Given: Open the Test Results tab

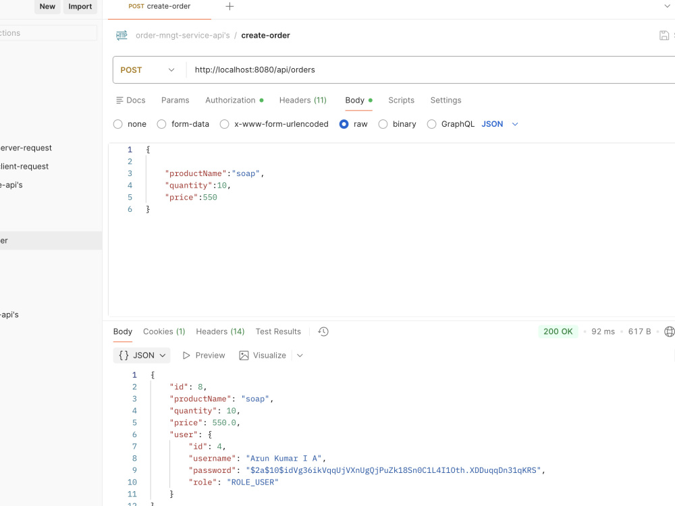Looking at the screenshot, I should [278, 332].
